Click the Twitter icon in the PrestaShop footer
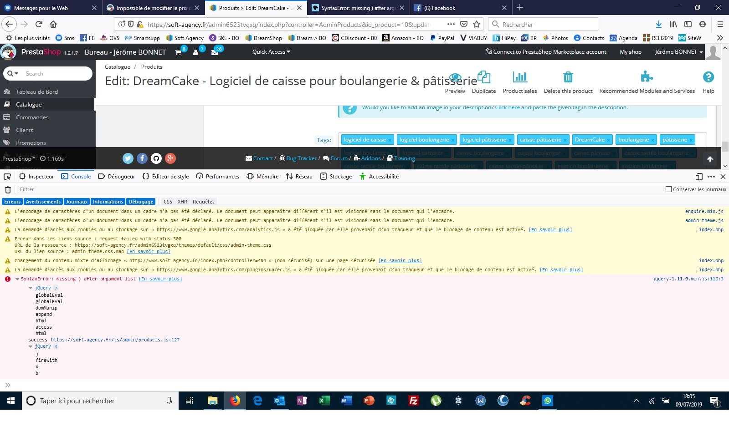Image resolution: width=729 pixels, height=437 pixels. pos(128,158)
